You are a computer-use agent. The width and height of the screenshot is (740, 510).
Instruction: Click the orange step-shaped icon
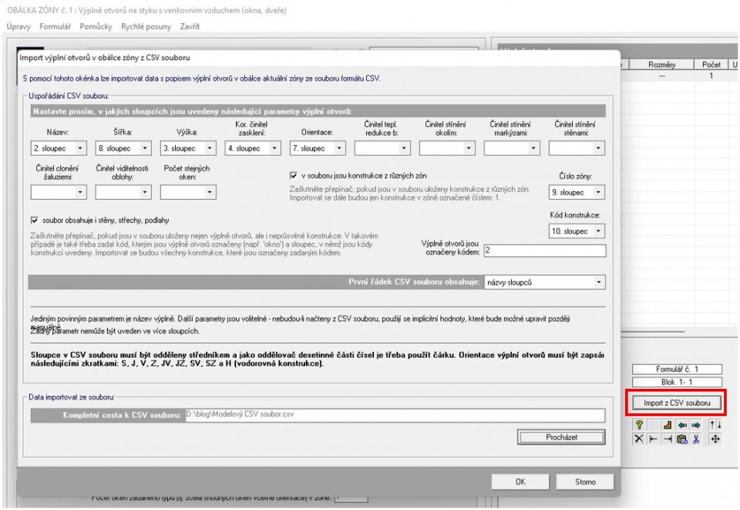pyautogui.click(x=668, y=425)
